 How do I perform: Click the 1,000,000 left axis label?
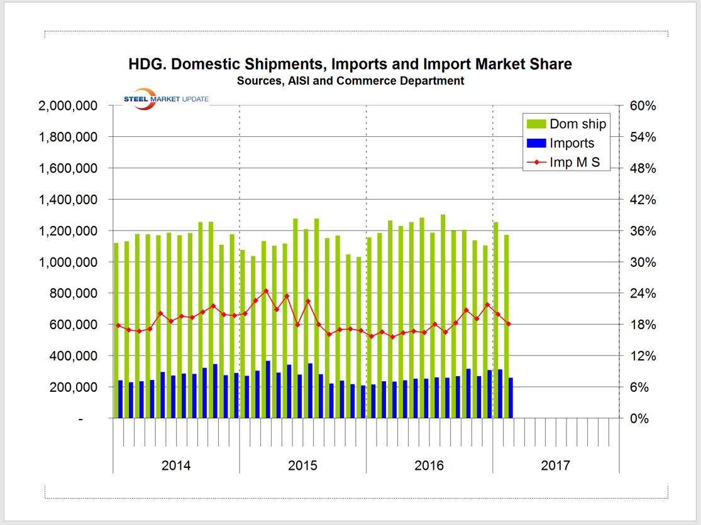pyautogui.click(x=67, y=262)
